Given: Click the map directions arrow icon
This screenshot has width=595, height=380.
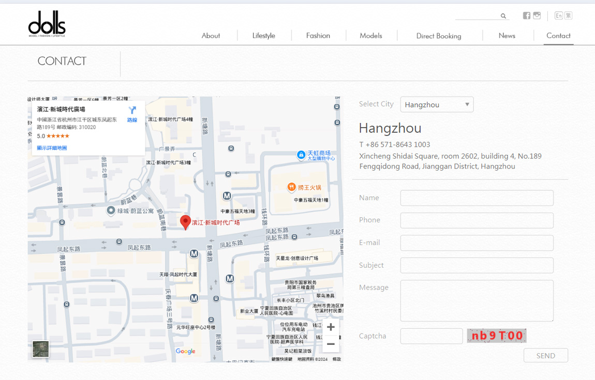Looking at the screenshot, I should pos(132,111).
